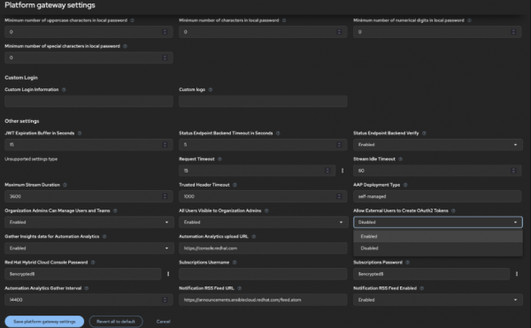This screenshot has width=531, height=328.
Task: Open help for Subscriptions Password
Action: (x=407, y=263)
